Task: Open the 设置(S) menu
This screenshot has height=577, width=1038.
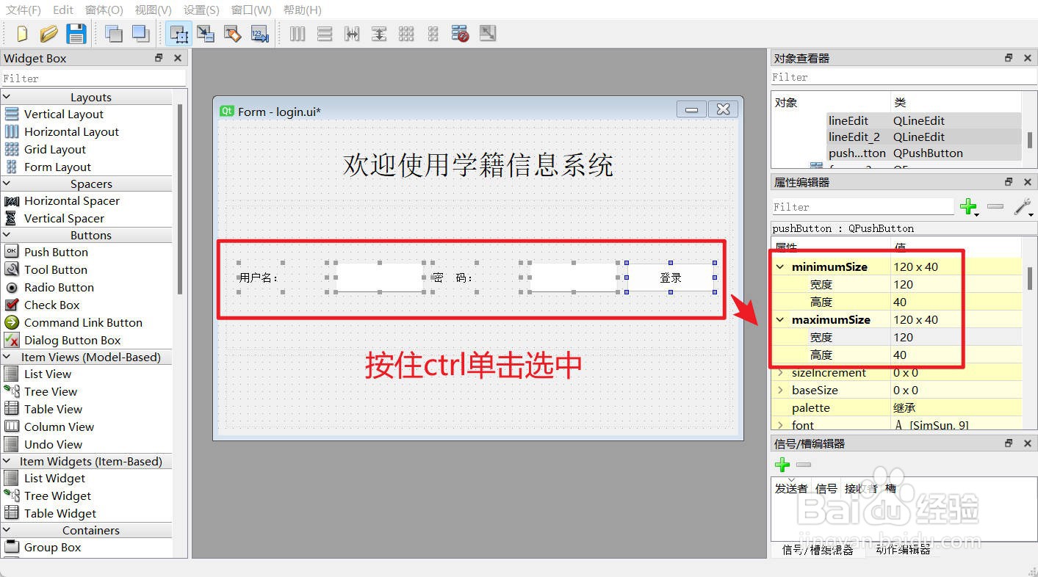Action: coord(201,10)
